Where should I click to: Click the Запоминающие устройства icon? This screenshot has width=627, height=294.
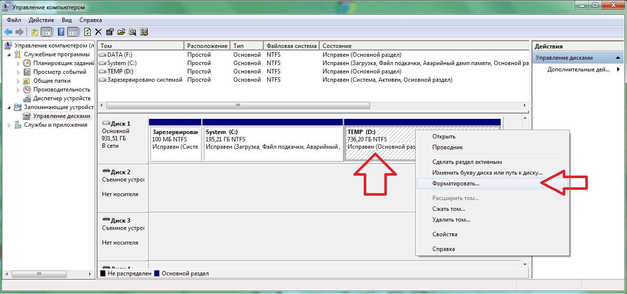tap(18, 107)
